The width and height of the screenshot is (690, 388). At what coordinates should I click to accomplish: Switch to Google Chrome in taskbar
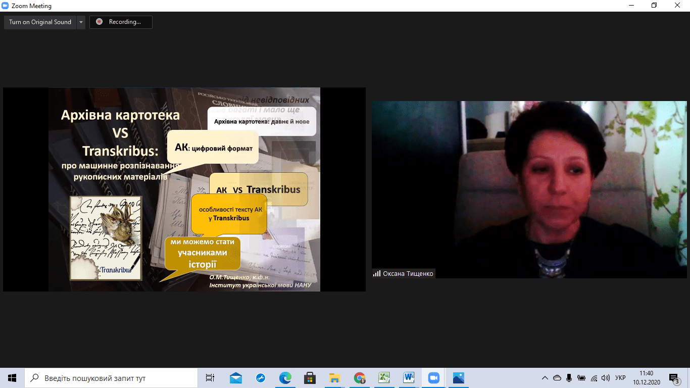point(360,378)
